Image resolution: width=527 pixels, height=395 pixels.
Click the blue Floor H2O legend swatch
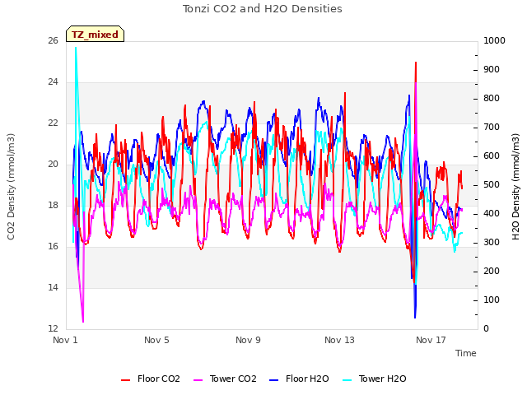tap(274, 380)
